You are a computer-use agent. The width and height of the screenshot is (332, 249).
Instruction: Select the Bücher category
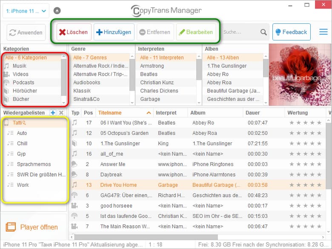tap(32, 99)
